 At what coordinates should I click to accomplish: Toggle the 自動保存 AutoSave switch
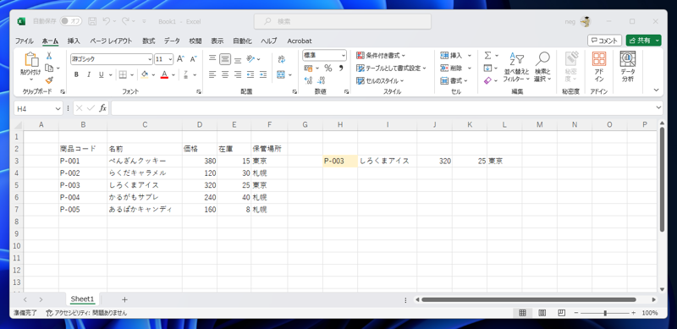[x=70, y=21]
